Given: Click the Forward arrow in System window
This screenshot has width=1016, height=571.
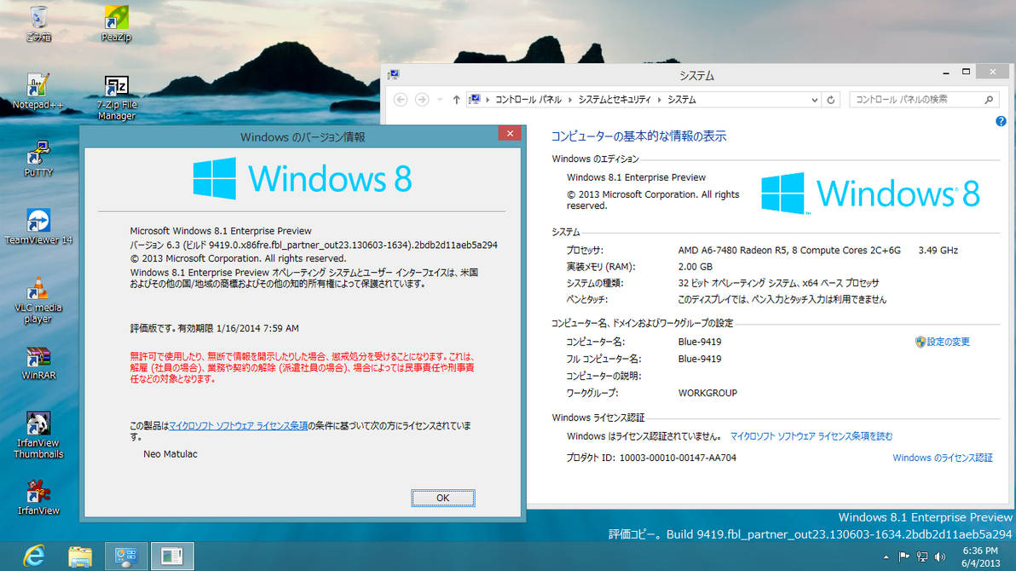Looking at the screenshot, I should (422, 99).
